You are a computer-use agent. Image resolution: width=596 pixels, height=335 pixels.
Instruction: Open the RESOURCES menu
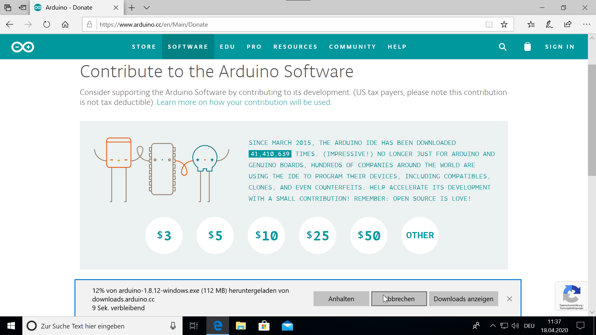(296, 47)
